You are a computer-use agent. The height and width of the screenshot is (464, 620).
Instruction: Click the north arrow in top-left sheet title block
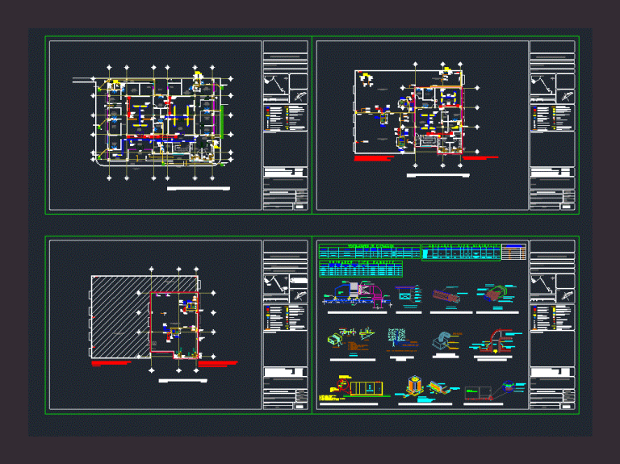click(x=299, y=96)
